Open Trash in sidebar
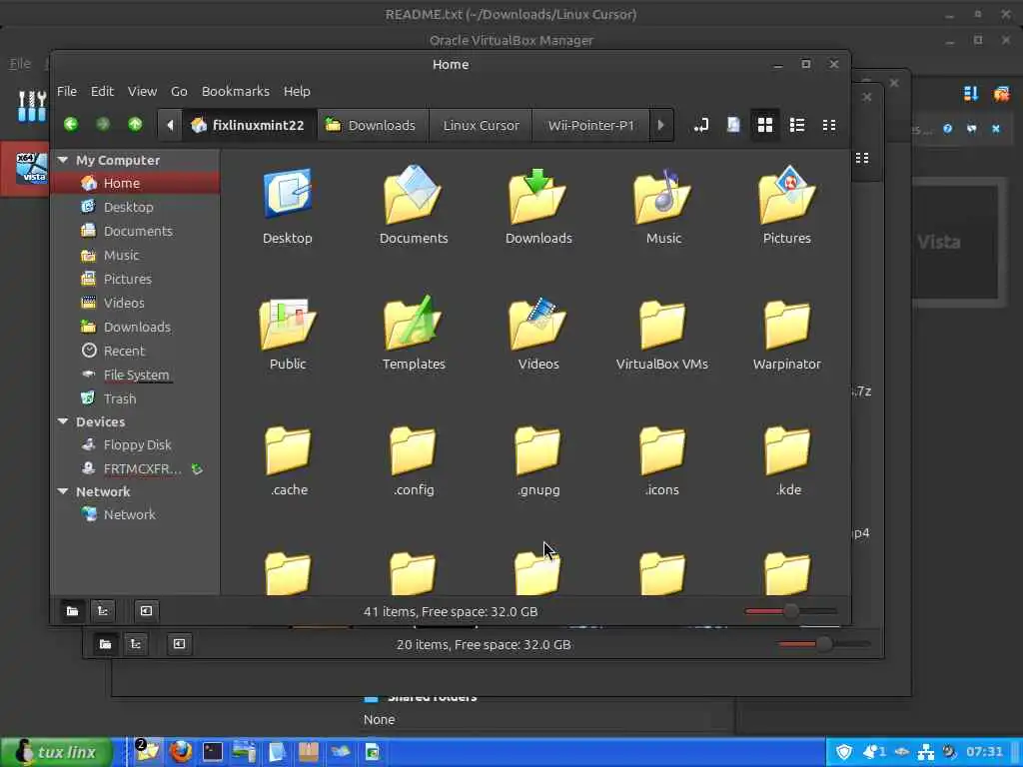Viewport: 1023px width, 767px height. 135,398
